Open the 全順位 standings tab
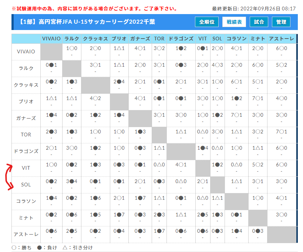 (x=207, y=22)
